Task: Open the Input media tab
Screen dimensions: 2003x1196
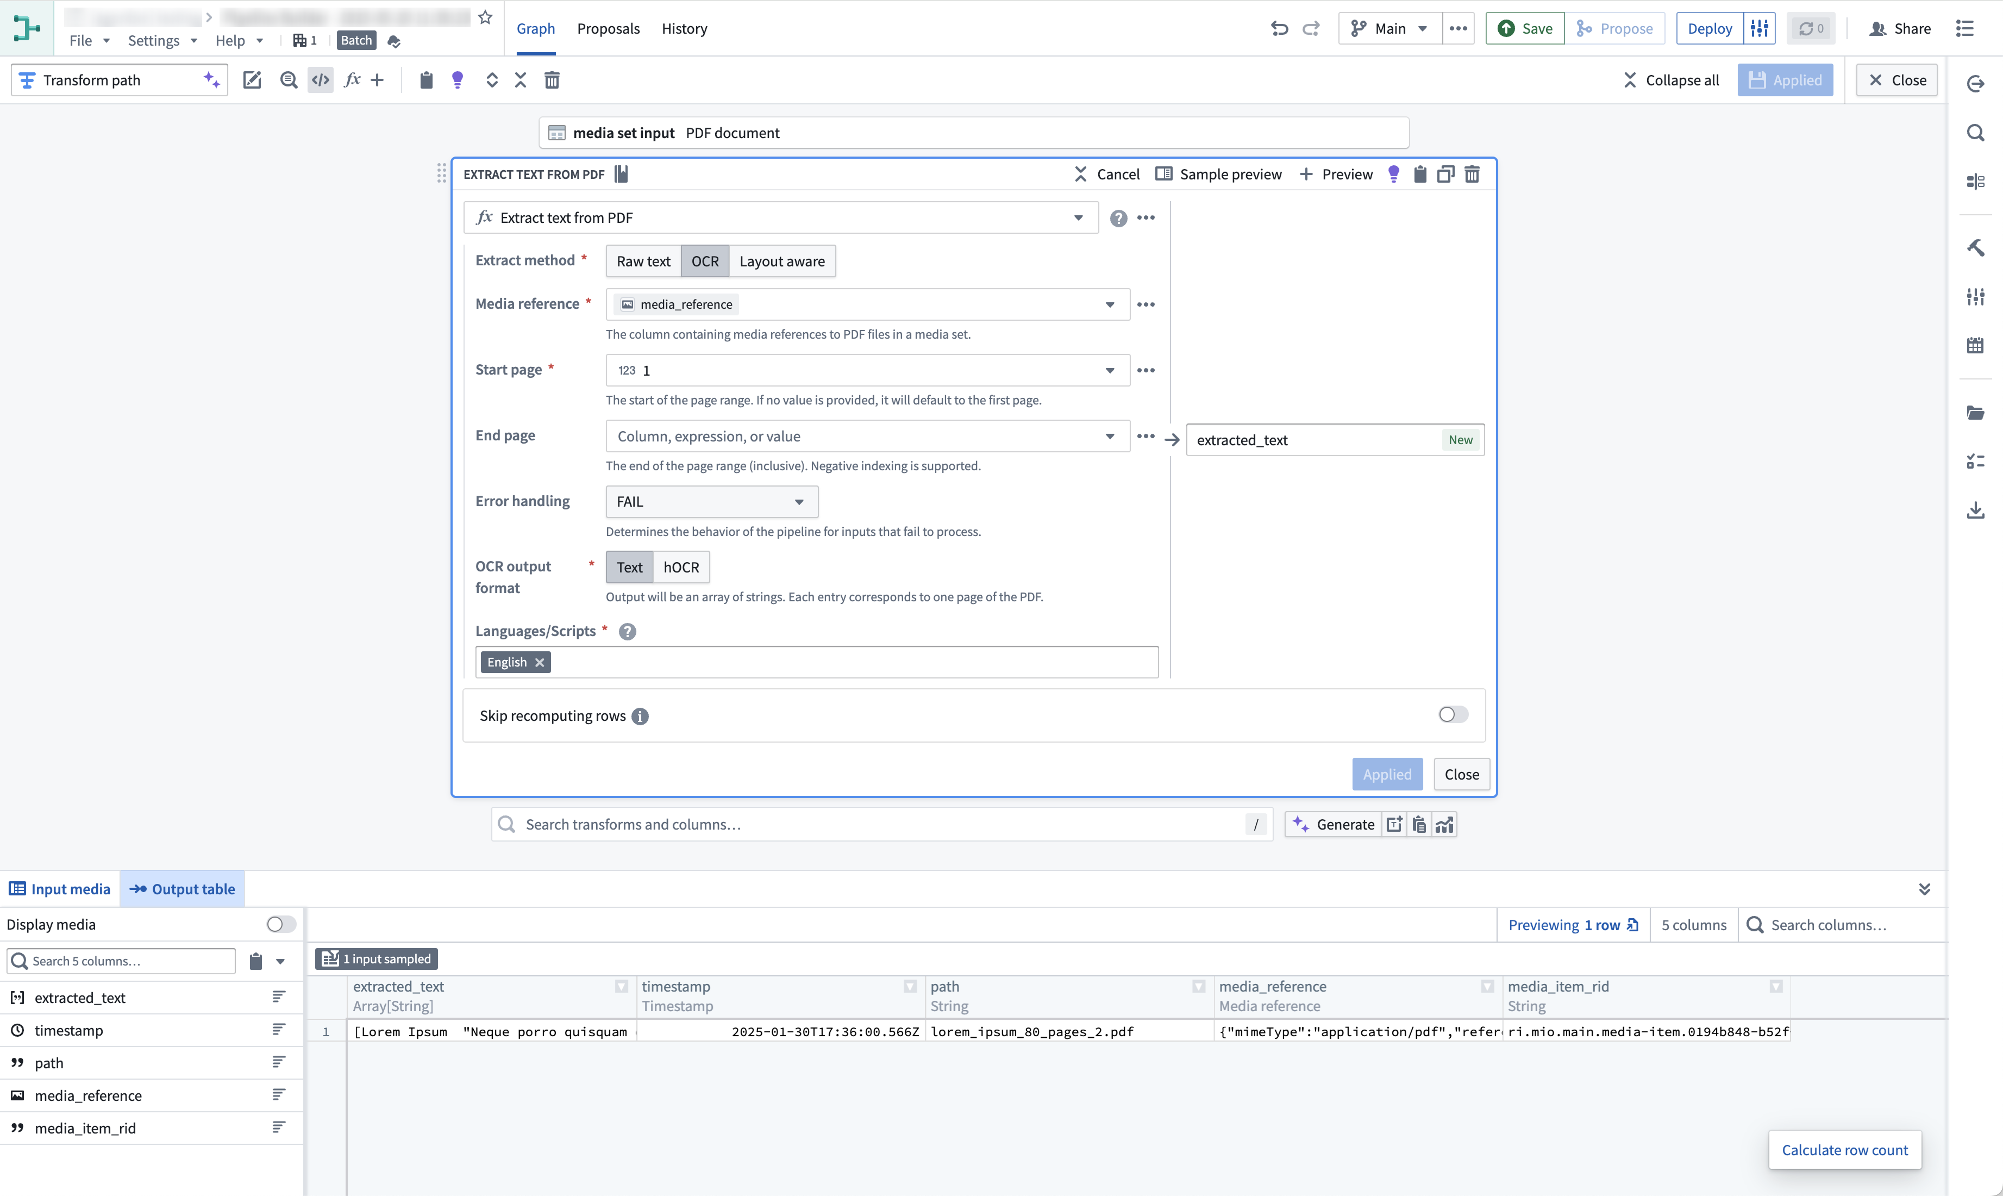Action: click(x=60, y=889)
